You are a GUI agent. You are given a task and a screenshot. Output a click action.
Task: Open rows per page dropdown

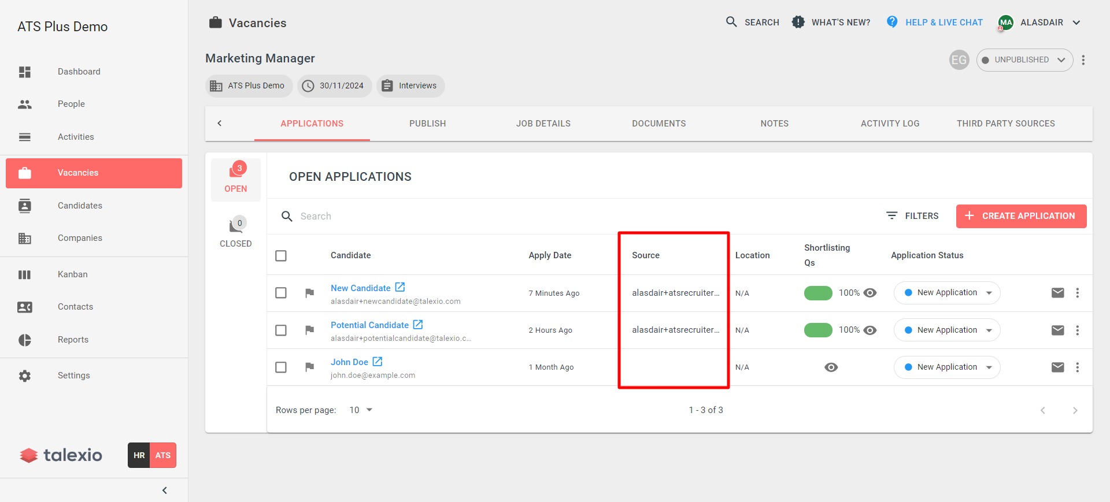tap(361, 410)
